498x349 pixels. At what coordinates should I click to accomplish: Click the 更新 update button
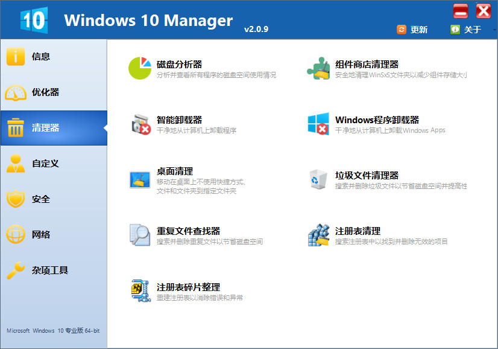click(413, 28)
